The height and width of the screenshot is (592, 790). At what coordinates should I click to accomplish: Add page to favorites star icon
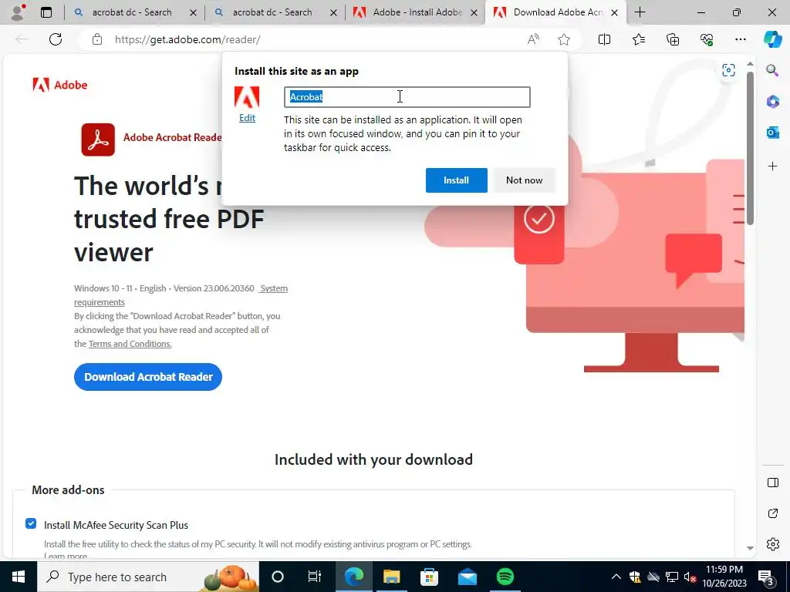tap(564, 39)
